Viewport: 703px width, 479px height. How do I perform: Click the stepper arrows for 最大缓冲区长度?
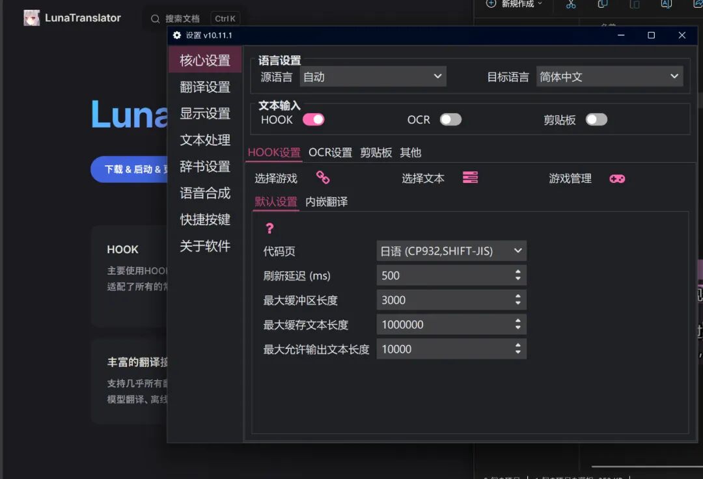point(518,300)
